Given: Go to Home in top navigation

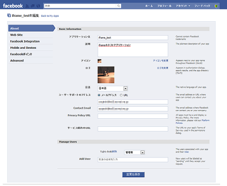Looking at the screenshot, I should point(149,6).
